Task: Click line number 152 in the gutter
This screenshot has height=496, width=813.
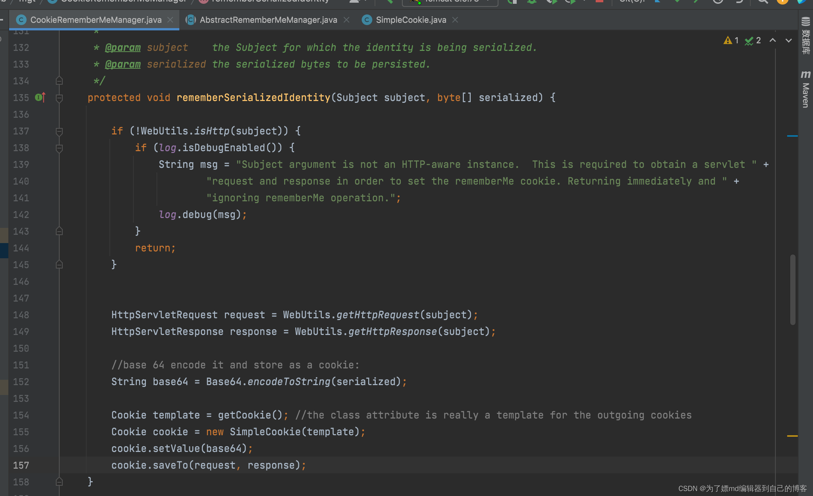Action: coord(21,382)
